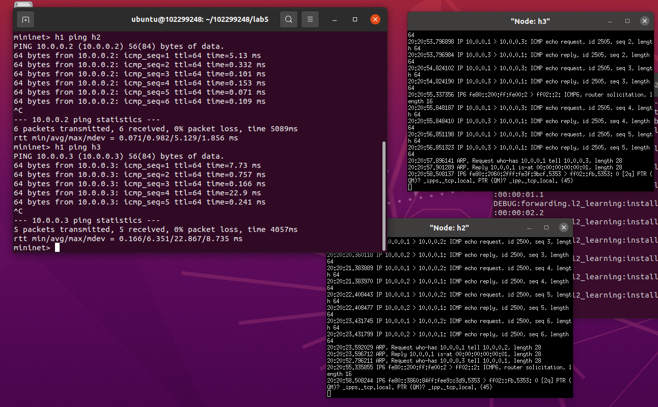The width and height of the screenshot is (658, 407).
Task: Click the rtt line ending 8.735 ms
Action: [x=128, y=239]
